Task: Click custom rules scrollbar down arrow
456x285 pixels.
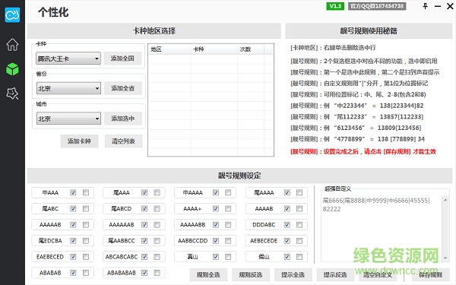Action: coord(445,258)
